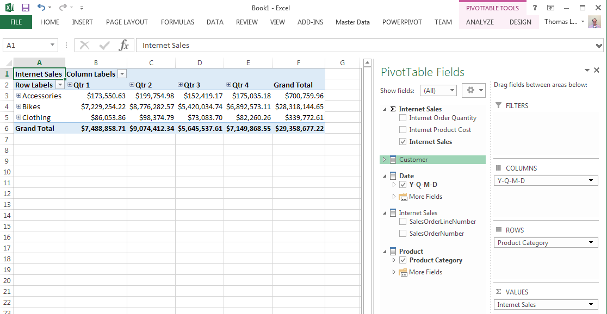The image size is (607, 314).
Task: Expand the Customer table in field list
Action: [384, 160]
